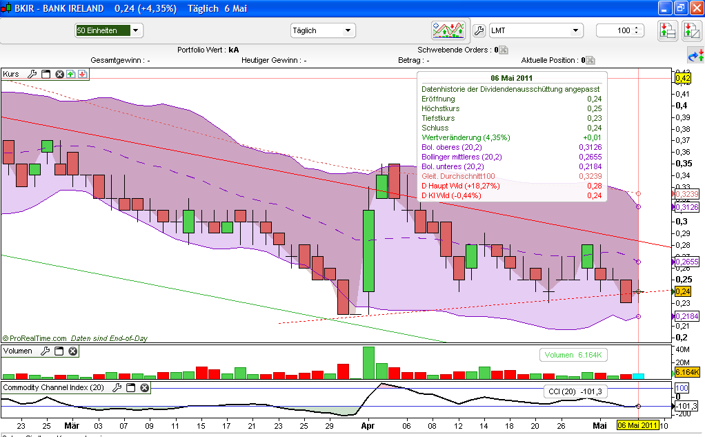
Task: Click the ProRealTime.com copyright link
Action: pos(35,338)
